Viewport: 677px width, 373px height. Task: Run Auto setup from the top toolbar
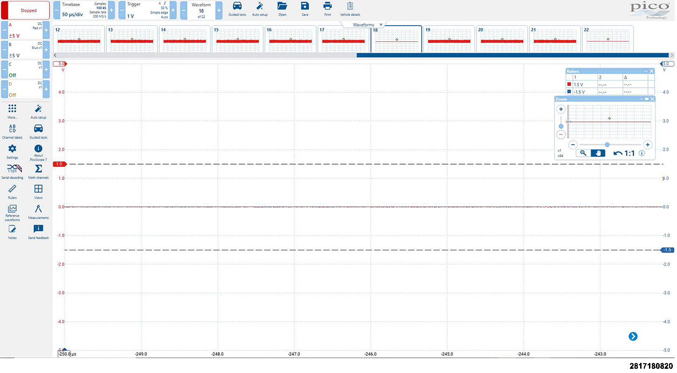click(260, 9)
